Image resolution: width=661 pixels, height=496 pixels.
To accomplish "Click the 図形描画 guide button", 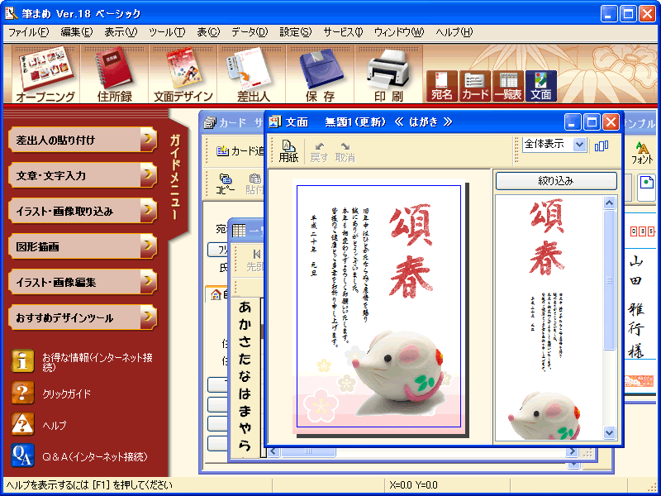I will 83,246.
